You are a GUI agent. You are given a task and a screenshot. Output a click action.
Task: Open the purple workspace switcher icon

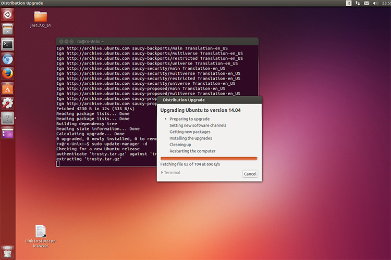pos(7,133)
